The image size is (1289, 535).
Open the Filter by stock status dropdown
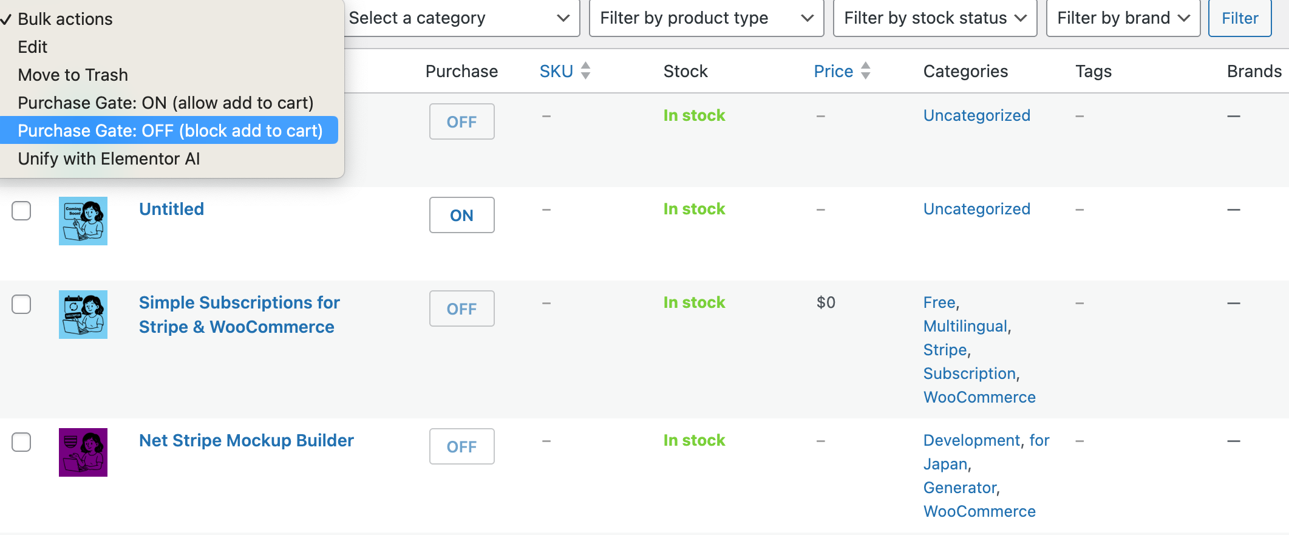click(934, 18)
